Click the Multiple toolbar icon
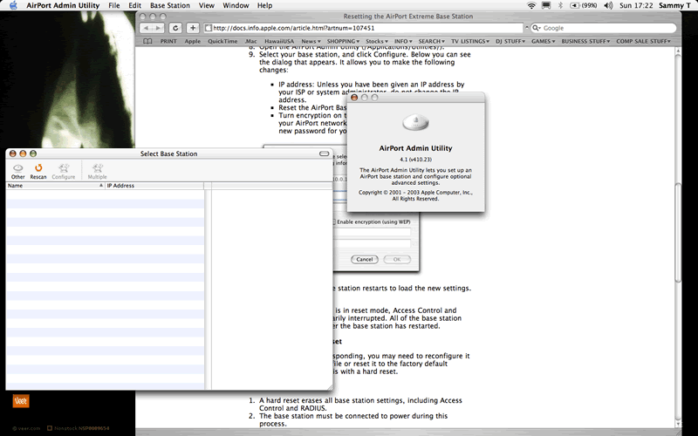The height and width of the screenshot is (436, 698). click(x=97, y=171)
